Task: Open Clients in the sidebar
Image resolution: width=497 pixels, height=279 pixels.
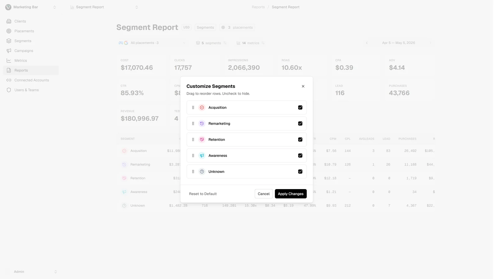Action: tap(31, 21)
